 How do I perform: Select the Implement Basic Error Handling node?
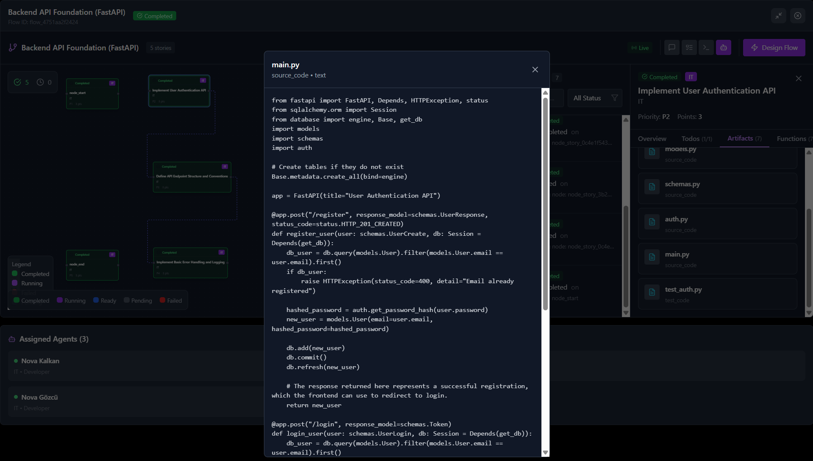pyautogui.click(x=190, y=263)
